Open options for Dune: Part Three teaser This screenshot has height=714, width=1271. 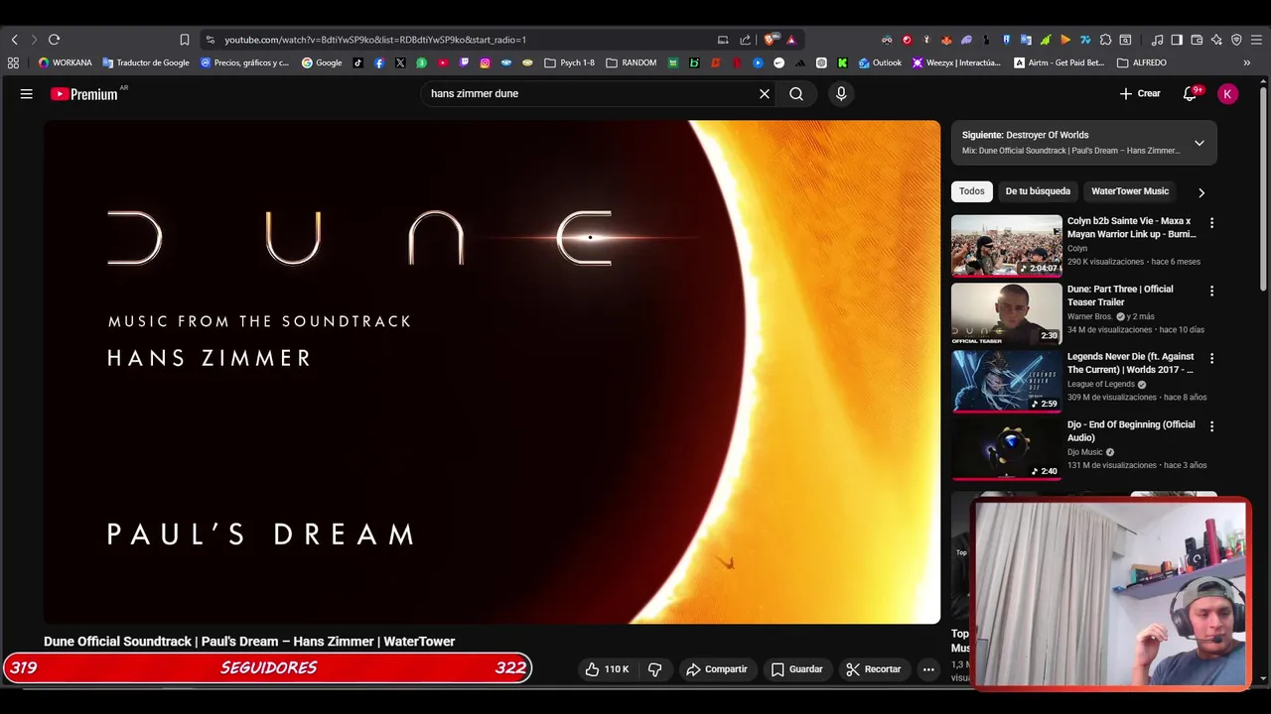[x=1211, y=291]
